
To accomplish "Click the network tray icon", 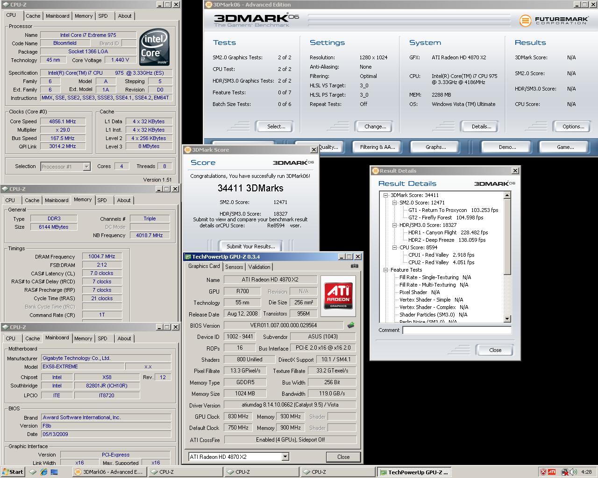I will (x=564, y=472).
